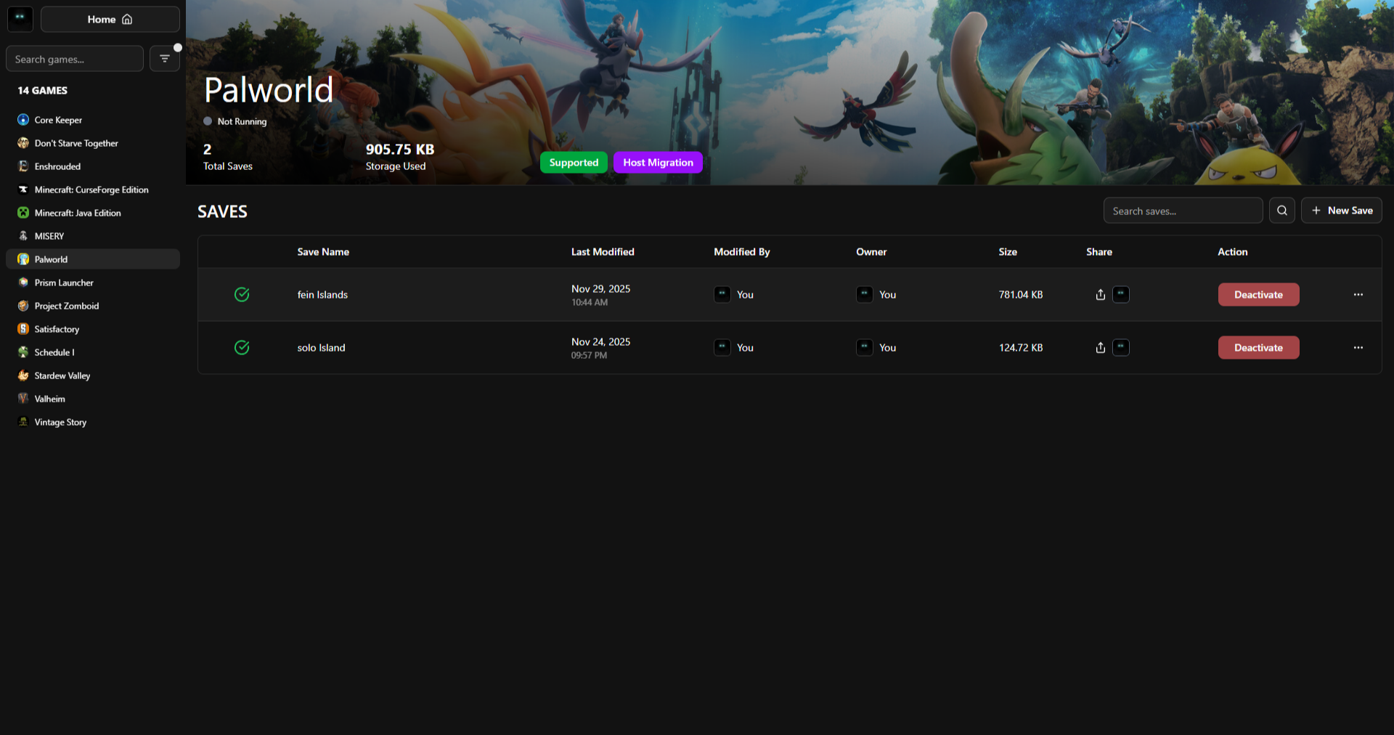Click the Nov 24, 2025 date

pyautogui.click(x=600, y=342)
